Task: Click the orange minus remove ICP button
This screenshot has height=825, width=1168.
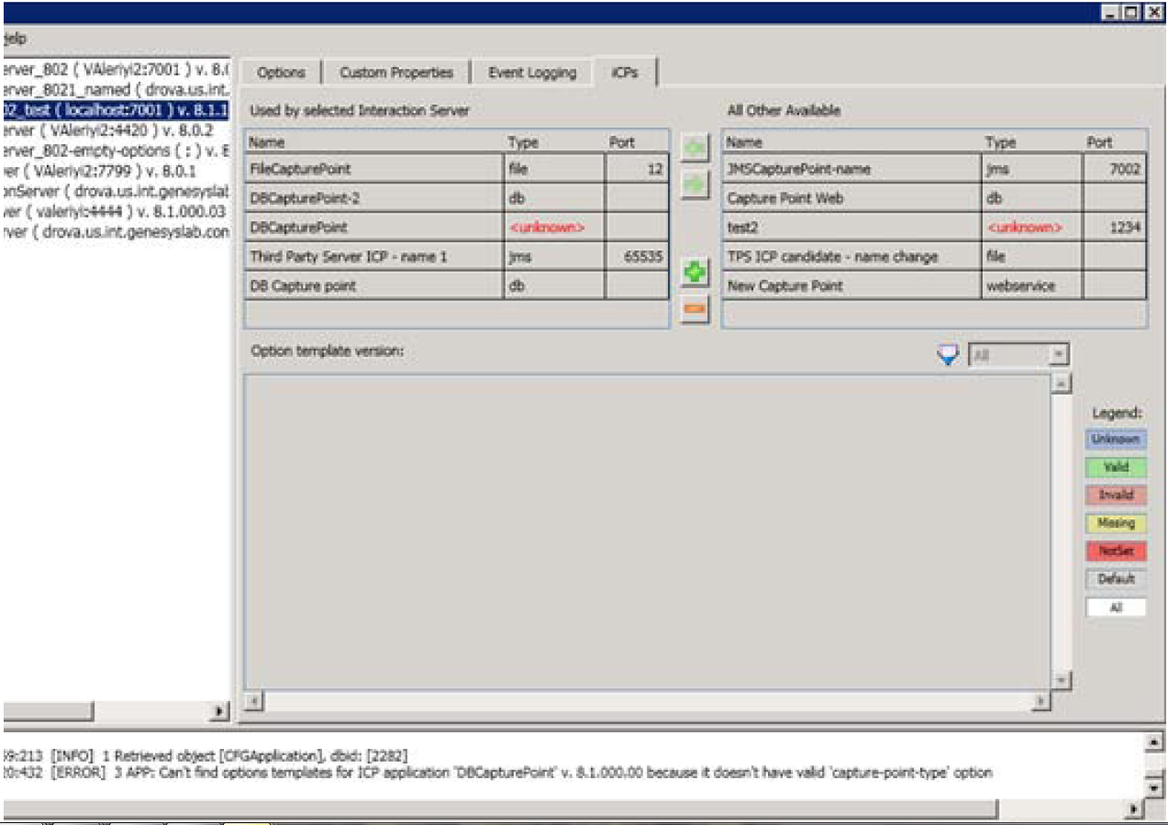Action: pyautogui.click(x=695, y=310)
